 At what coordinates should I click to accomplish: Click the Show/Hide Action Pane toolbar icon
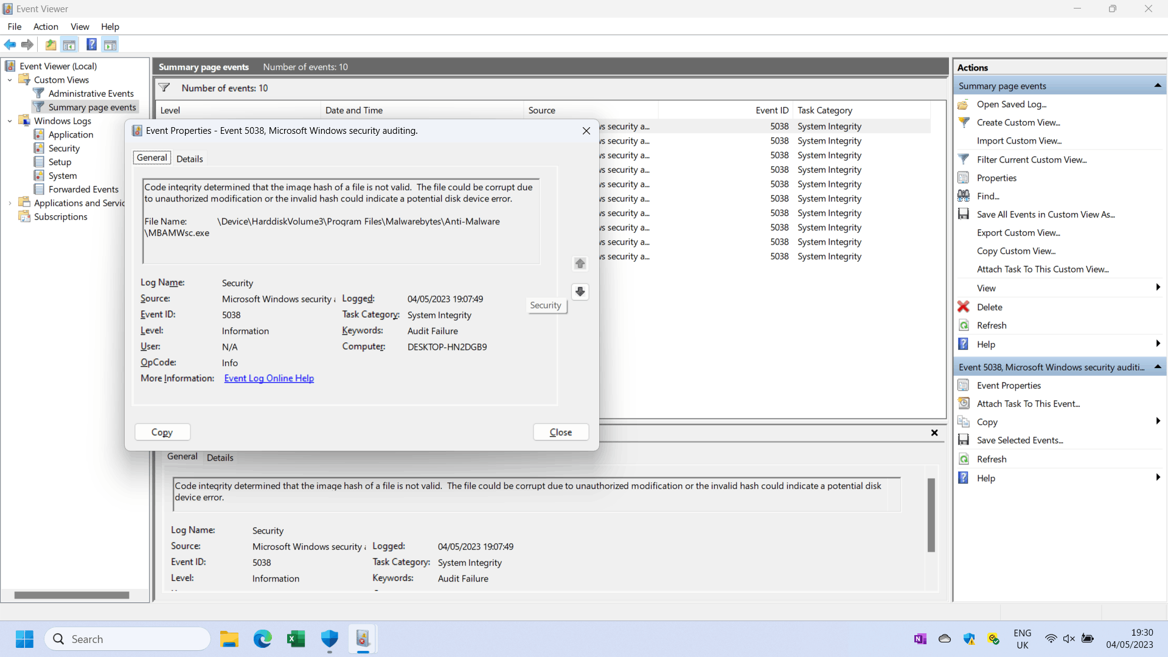pyautogui.click(x=110, y=45)
